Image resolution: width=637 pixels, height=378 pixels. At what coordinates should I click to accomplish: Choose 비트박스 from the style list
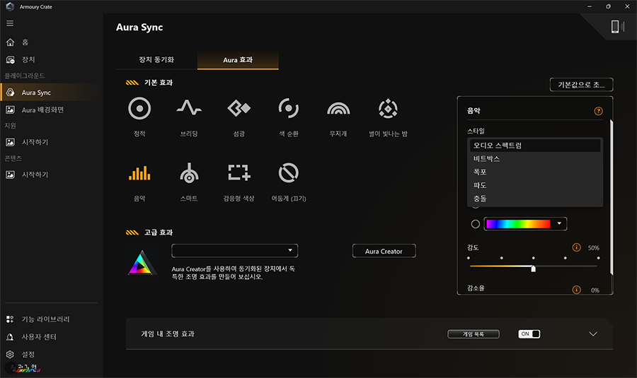[535, 158]
